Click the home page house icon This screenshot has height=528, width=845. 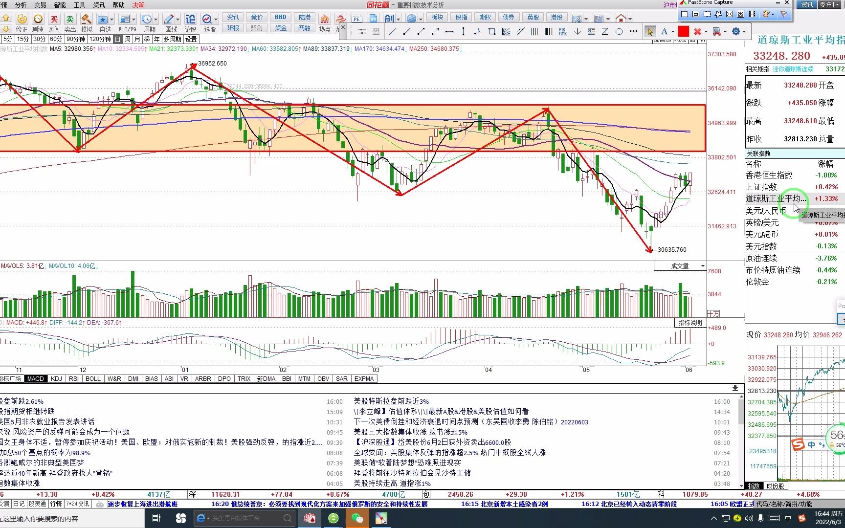click(621, 19)
